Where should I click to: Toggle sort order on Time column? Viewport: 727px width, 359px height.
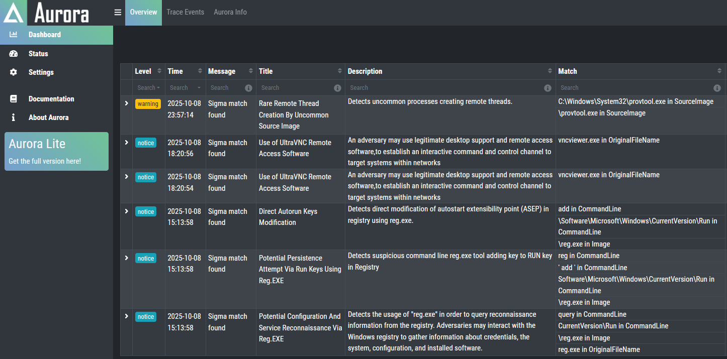click(x=200, y=71)
